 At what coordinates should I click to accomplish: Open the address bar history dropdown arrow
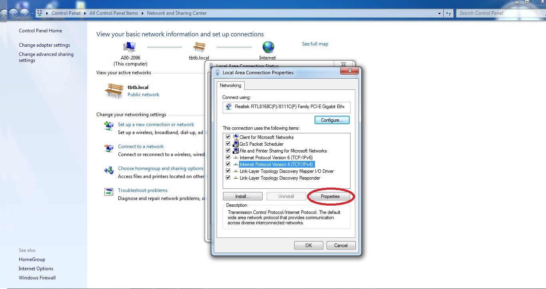440,13
